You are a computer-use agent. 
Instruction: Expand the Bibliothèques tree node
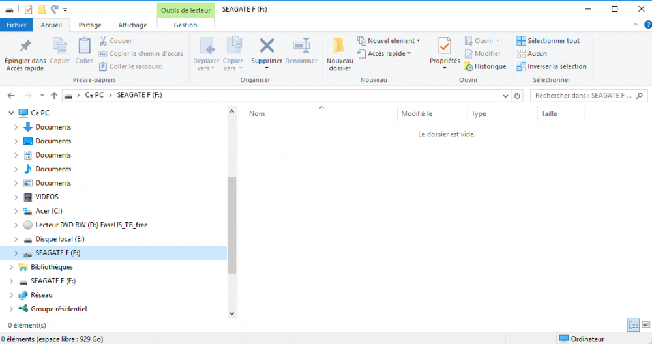11,267
